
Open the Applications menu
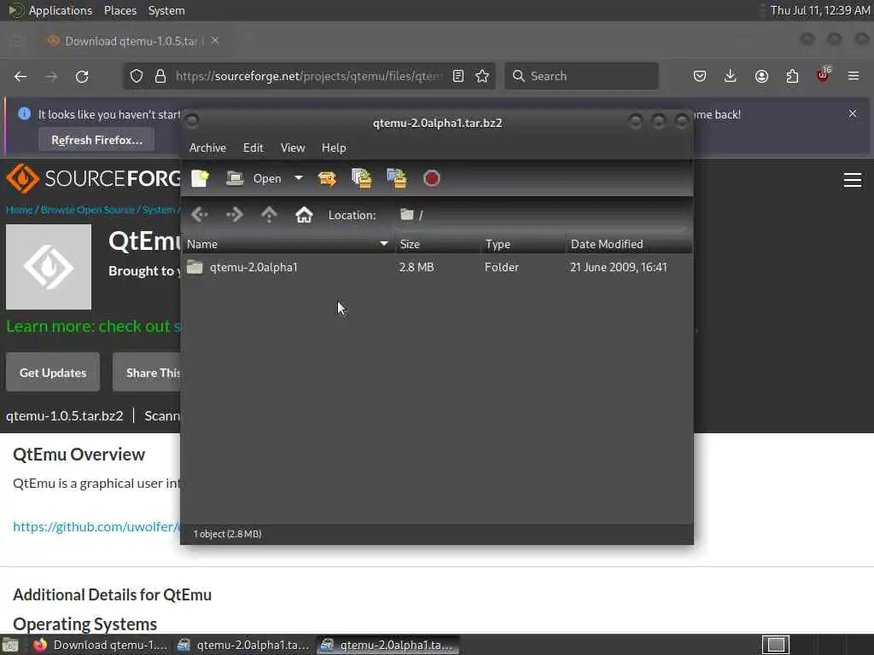coord(61,10)
